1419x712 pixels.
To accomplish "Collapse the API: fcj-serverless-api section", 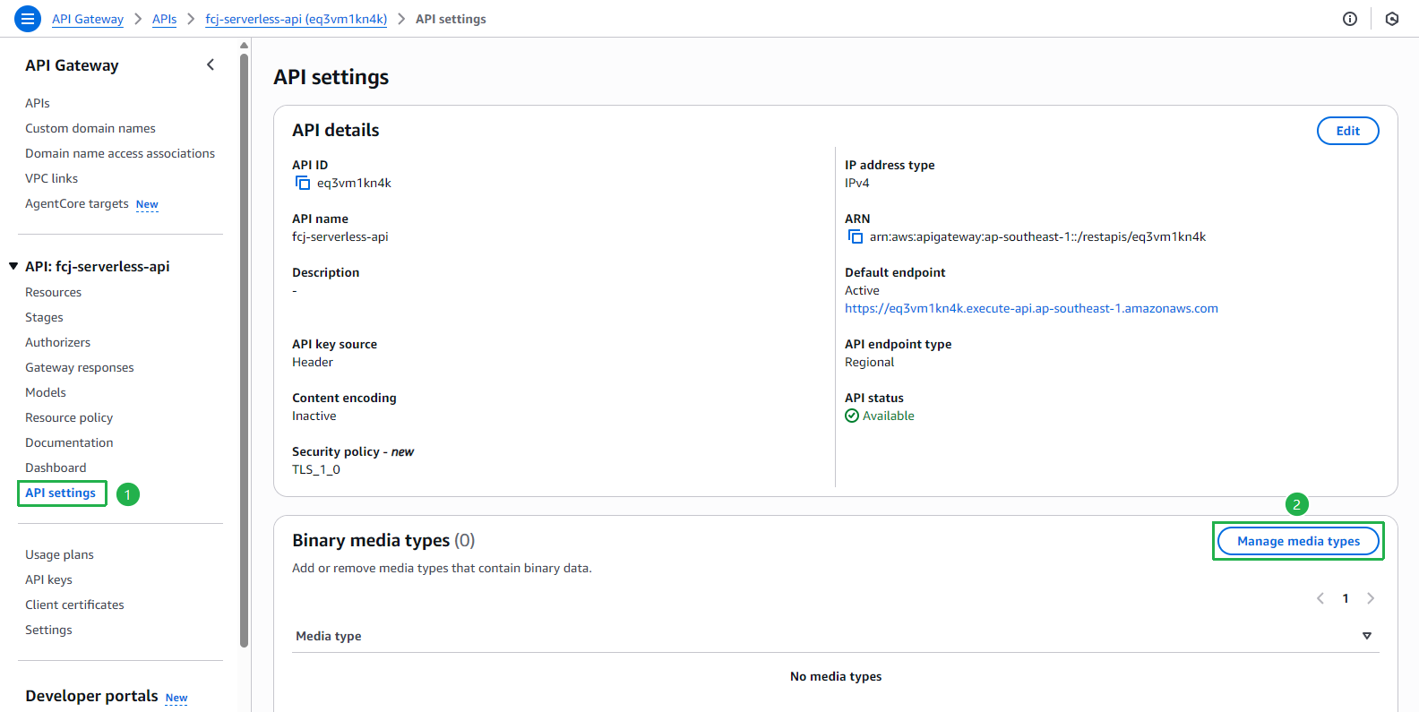I will [x=13, y=266].
